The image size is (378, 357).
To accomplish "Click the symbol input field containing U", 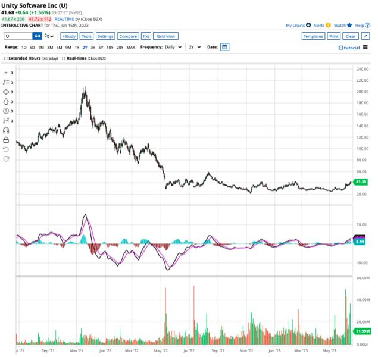I will click(x=18, y=36).
